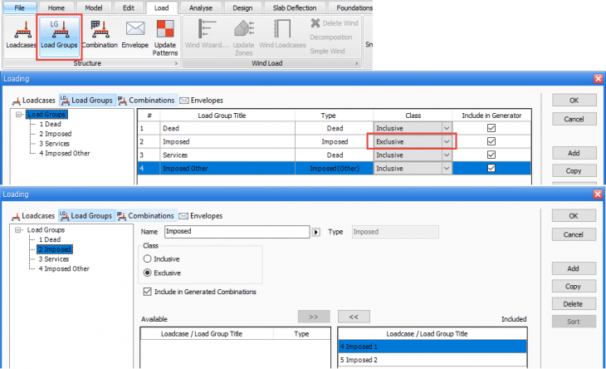
Task: Select Simple Wind in ribbon
Action: (x=327, y=51)
